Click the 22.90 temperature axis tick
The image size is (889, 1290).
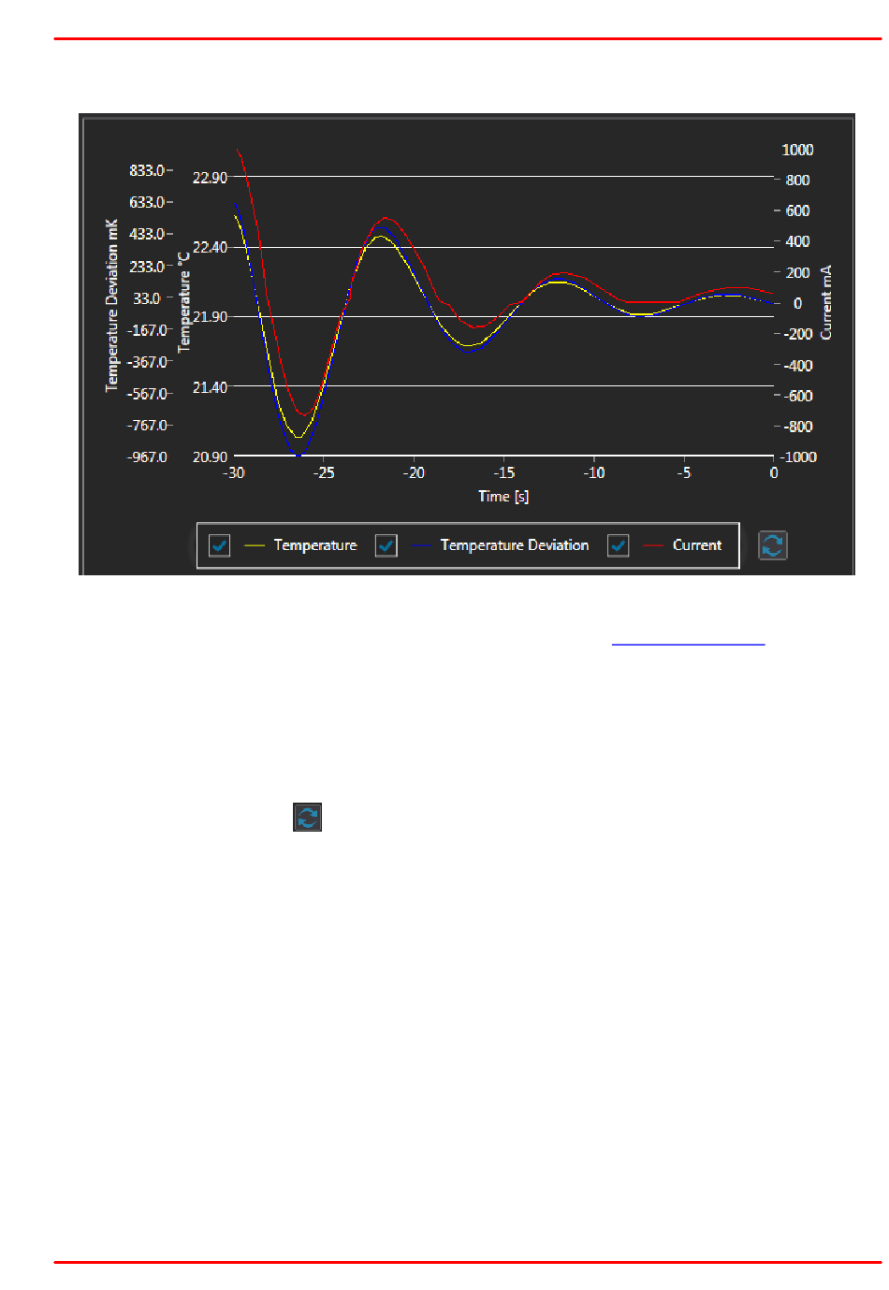[210, 178]
